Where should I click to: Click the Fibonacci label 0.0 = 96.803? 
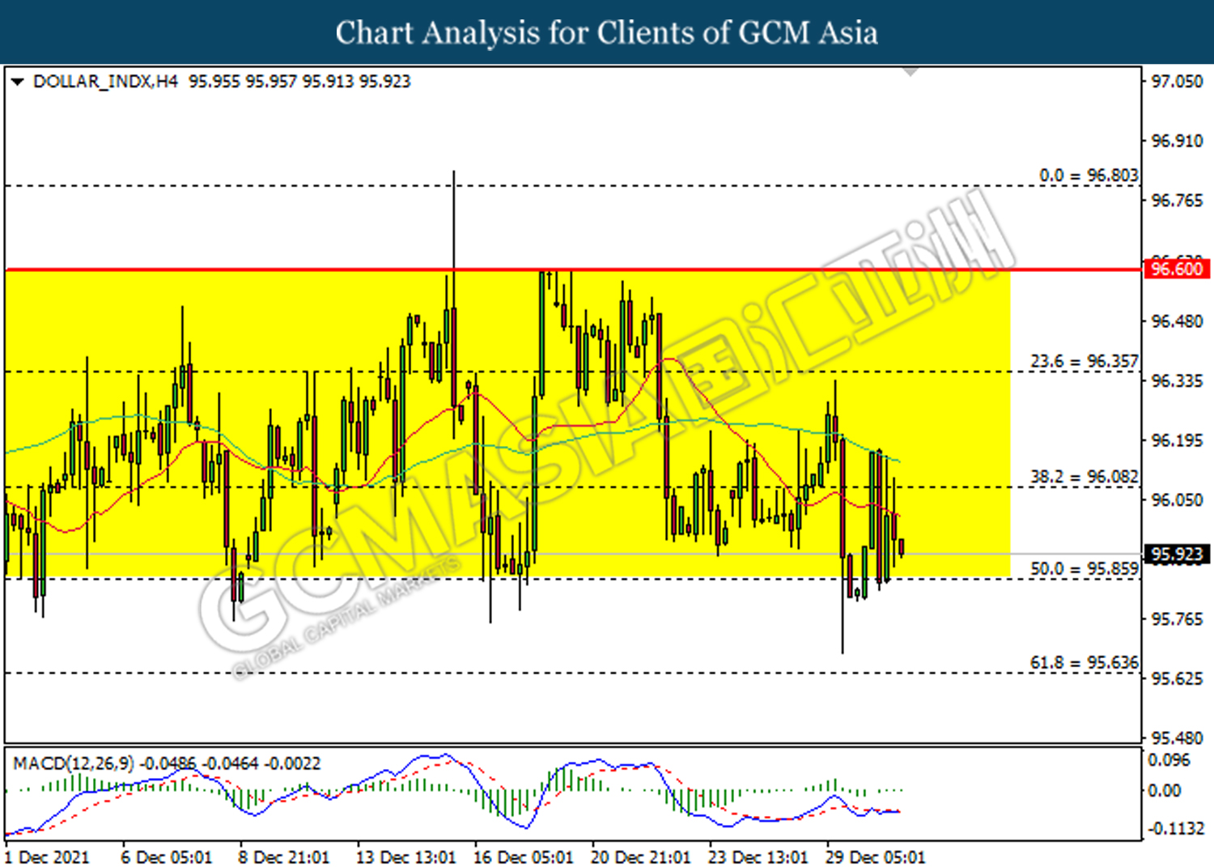pos(1089,176)
